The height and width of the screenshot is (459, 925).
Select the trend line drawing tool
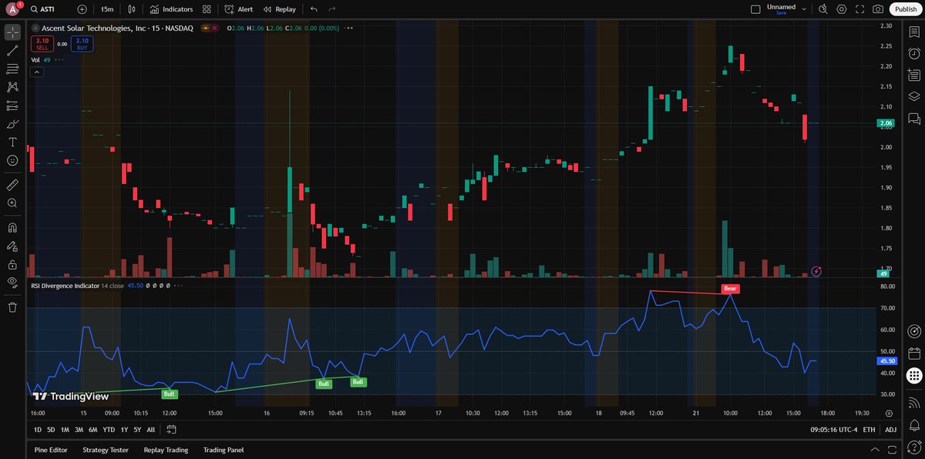pos(12,51)
